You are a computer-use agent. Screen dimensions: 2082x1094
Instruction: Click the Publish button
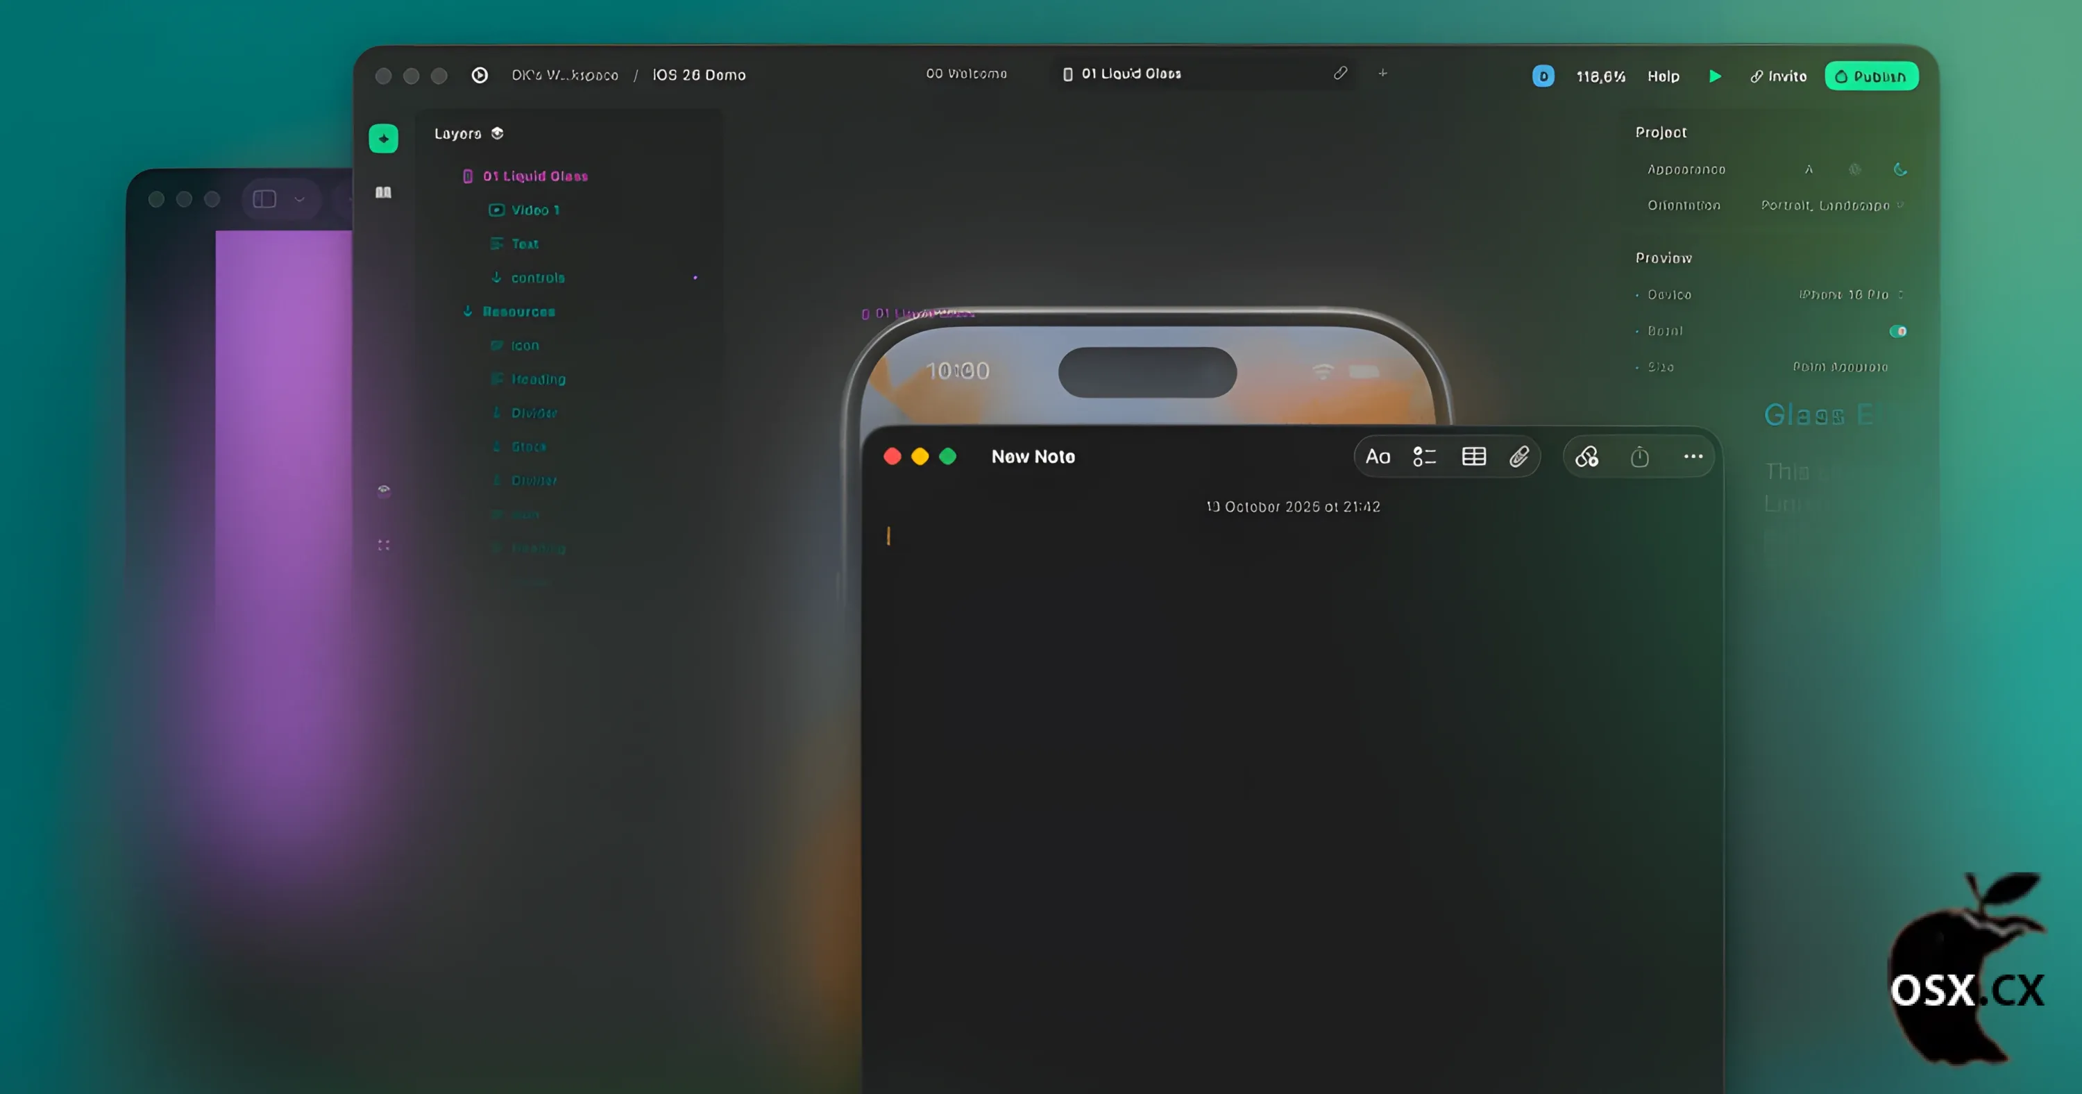point(1870,76)
